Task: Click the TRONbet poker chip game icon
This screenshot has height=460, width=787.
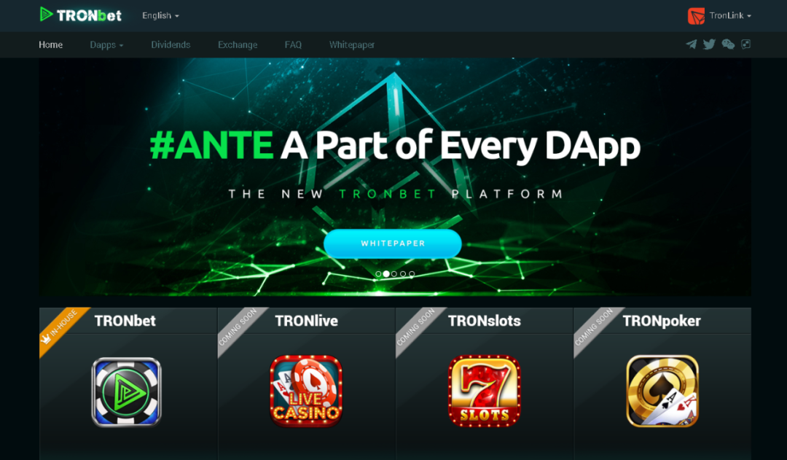Action: pyautogui.click(x=126, y=391)
